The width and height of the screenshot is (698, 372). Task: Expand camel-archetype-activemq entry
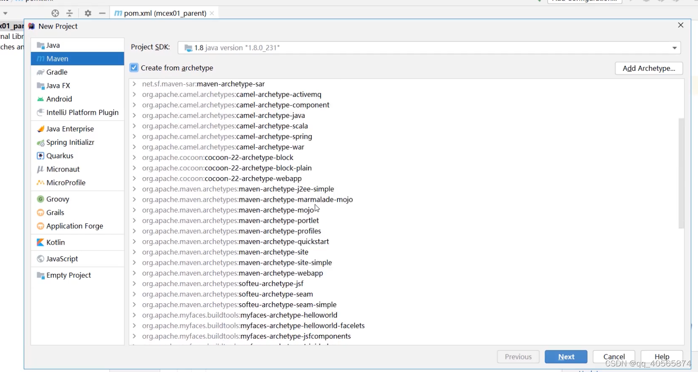pyautogui.click(x=134, y=94)
